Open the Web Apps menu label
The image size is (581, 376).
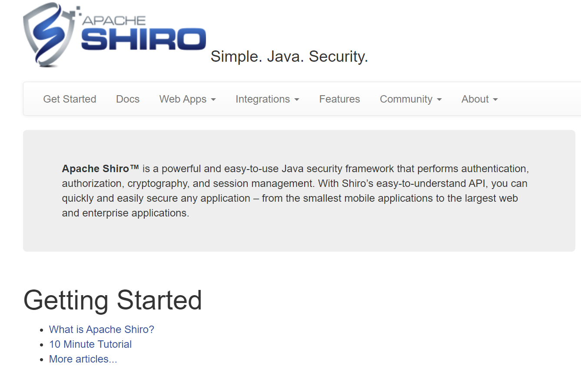click(183, 99)
